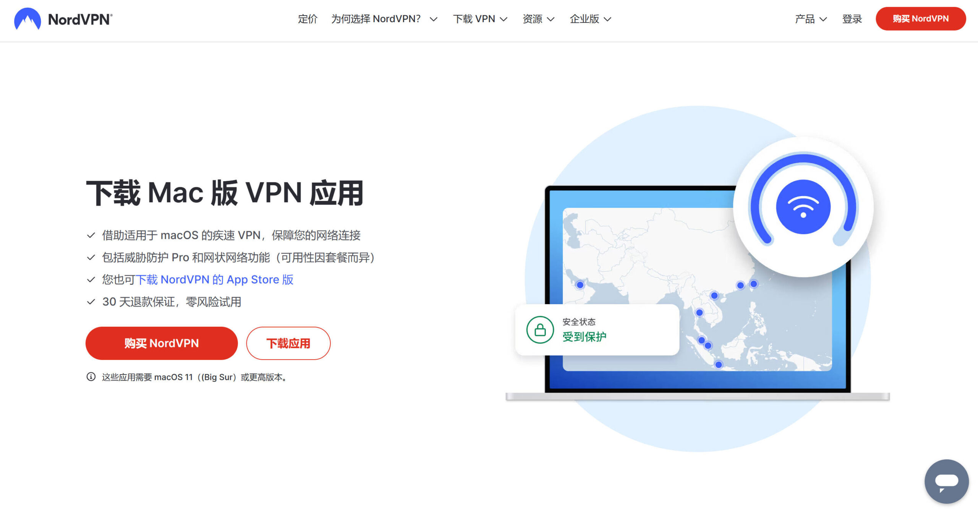Image resolution: width=978 pixels, height=511 pixels.
Task: Expand the 为何选择 NordVPN? dropdown
Action: click(384, 19)
